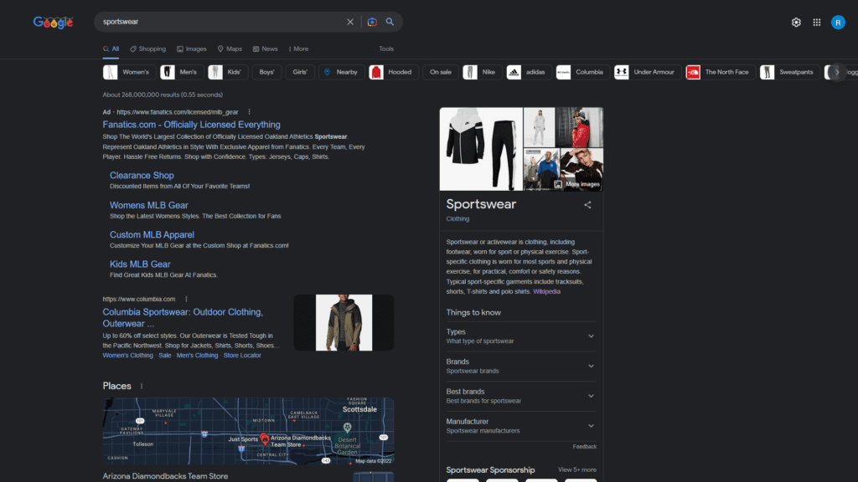The image size is (858, 482).
Task: Select the On sale filter chip
Action: (441, 72)
